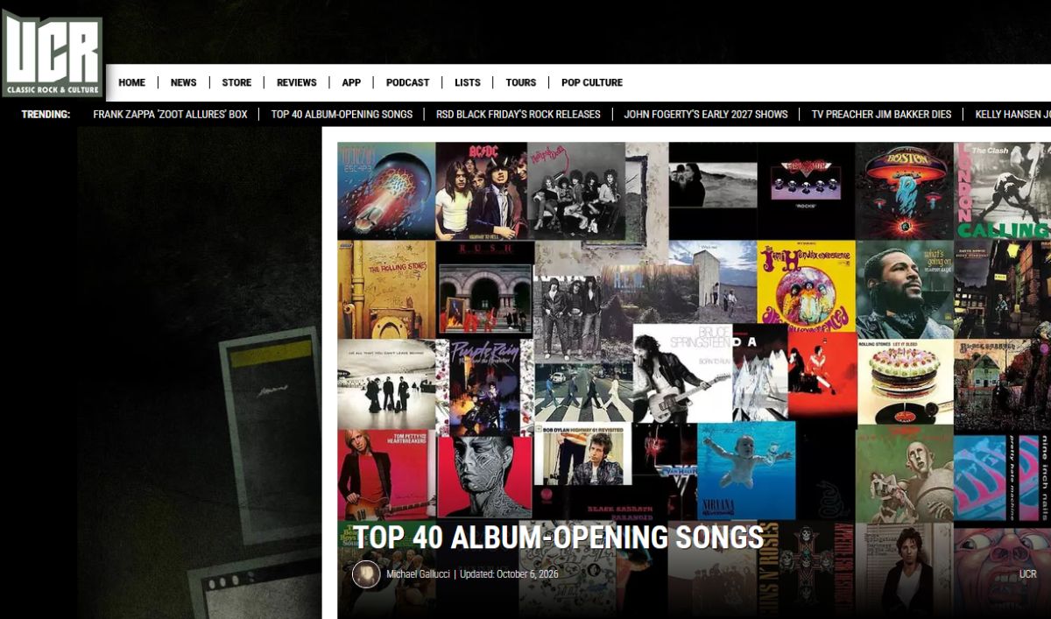The image size is (1051, 619).
Task: Open the Reviews menu item
Action: [296, 82]
